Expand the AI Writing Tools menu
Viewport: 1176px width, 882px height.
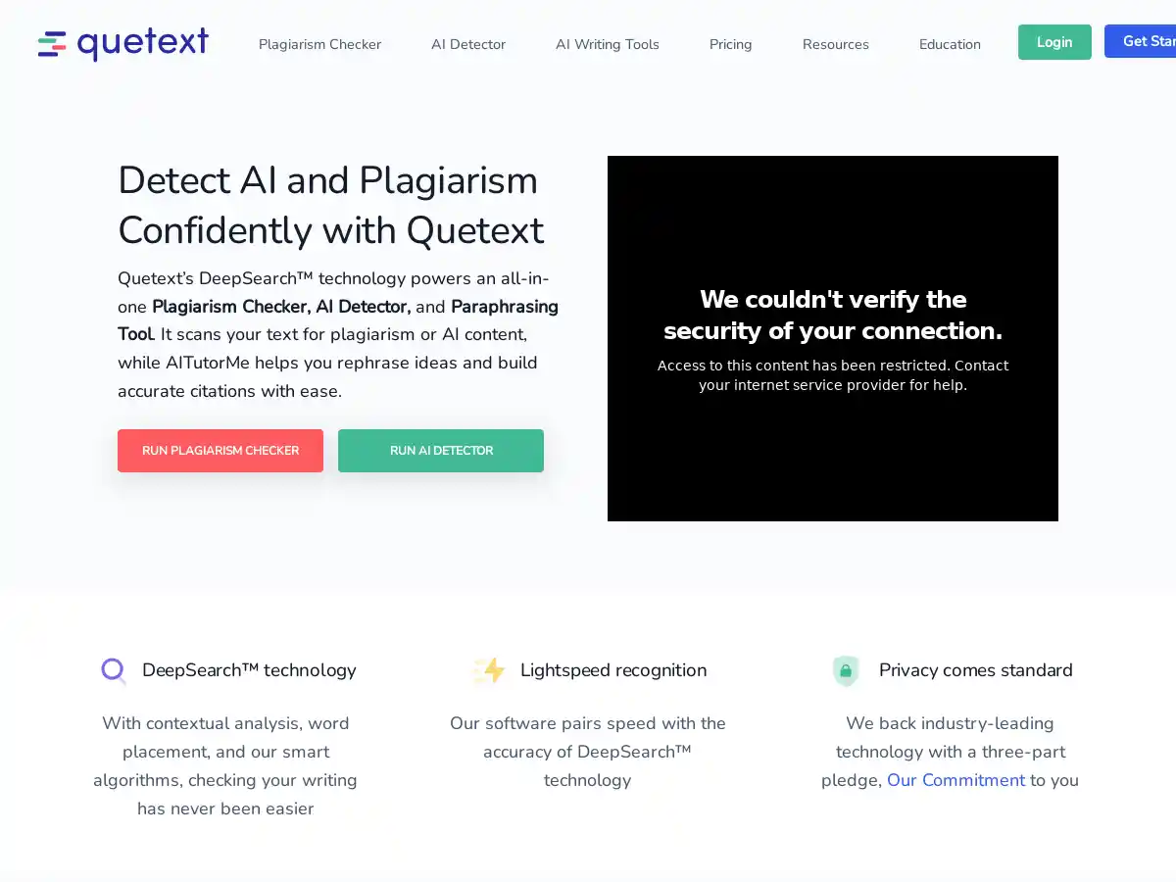tap(607, 44)
